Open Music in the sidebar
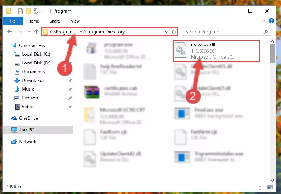The image size is (281, 194). point(28,89)
